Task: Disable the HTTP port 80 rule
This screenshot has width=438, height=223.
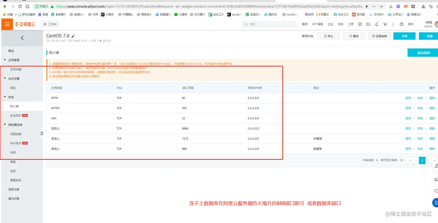Action: [408, 98]
